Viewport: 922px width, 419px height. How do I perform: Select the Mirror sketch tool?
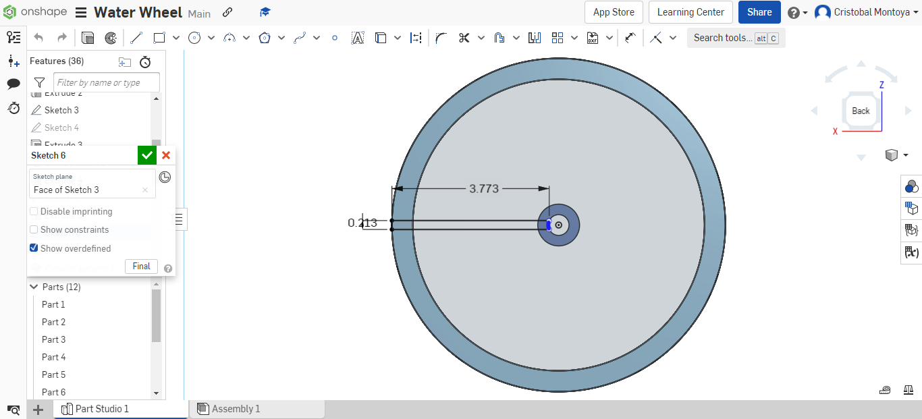click(x=535, y=38)
